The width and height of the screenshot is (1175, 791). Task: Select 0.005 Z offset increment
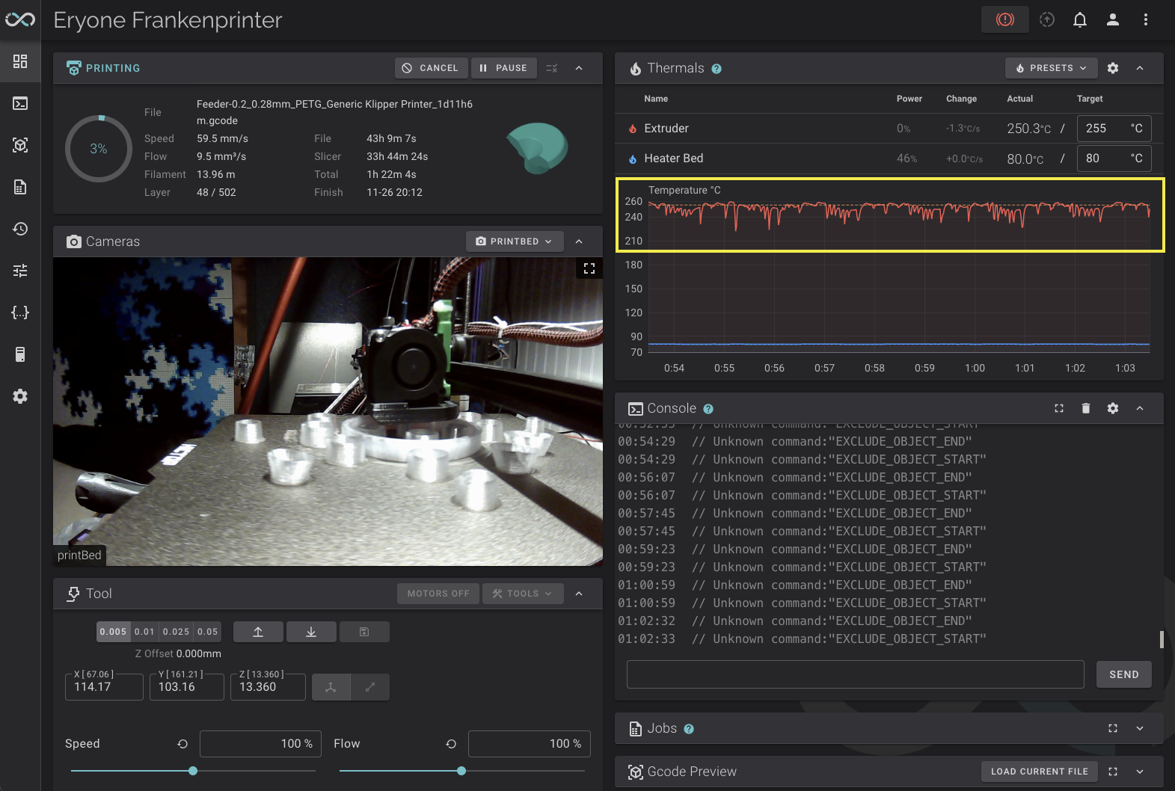(x=113, y=632)
